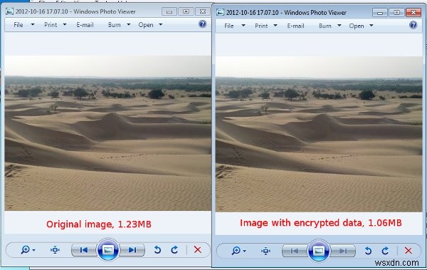This screenshot has height=270, width=427.
Task: Expand zoom dropdown arrow in left window
Action: [x=33, y=250]
